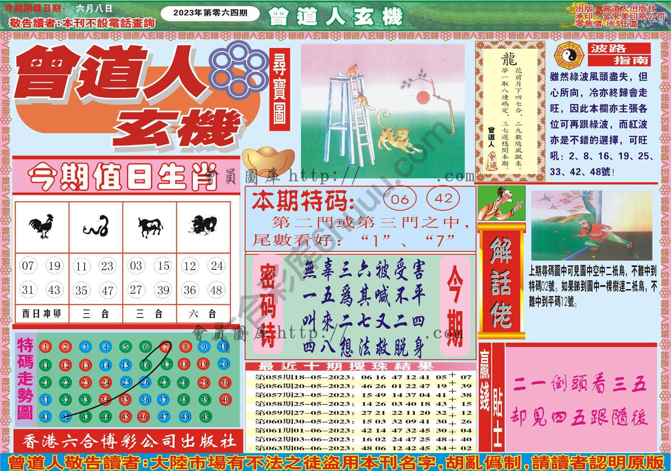Pick circled number 07 under the rooster
Viewport: 671px width, 471px height.
pos(28,266)
